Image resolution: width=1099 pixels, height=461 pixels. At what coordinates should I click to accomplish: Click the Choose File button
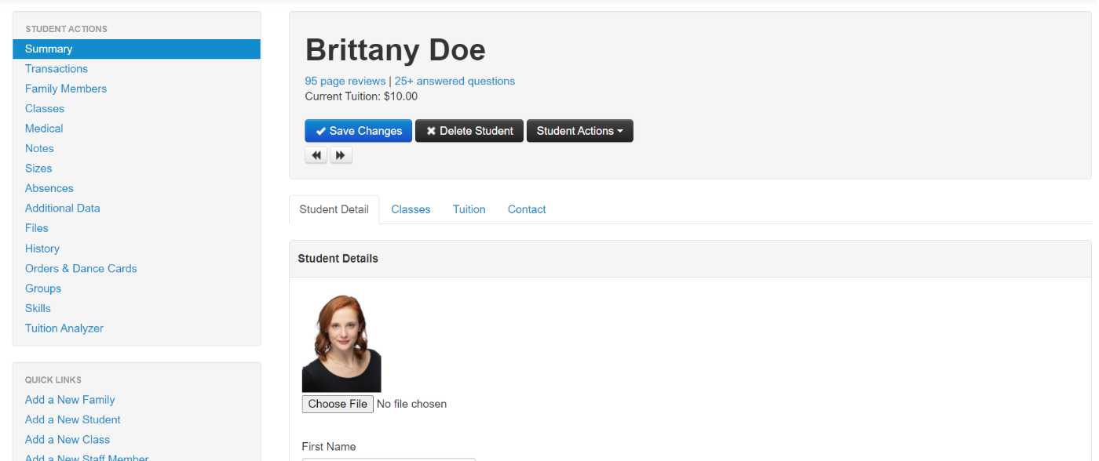[x=338, y=404]
